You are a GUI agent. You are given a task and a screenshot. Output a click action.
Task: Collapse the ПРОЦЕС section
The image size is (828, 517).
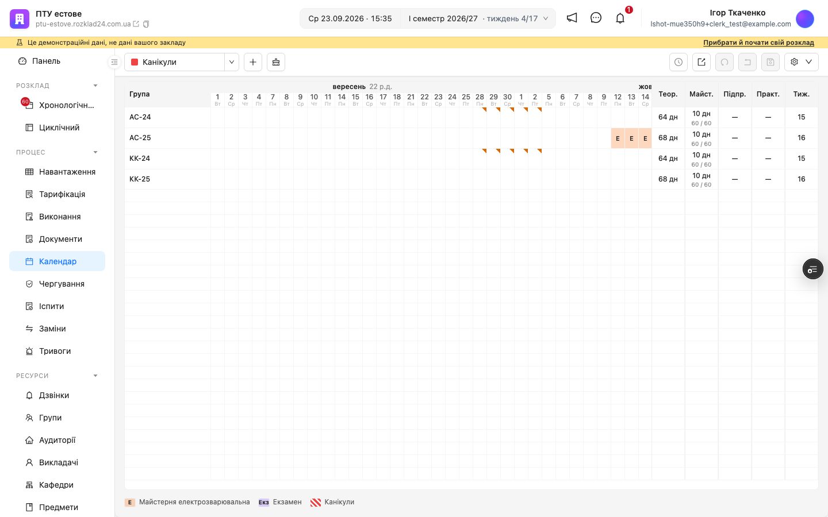point(95,152)
